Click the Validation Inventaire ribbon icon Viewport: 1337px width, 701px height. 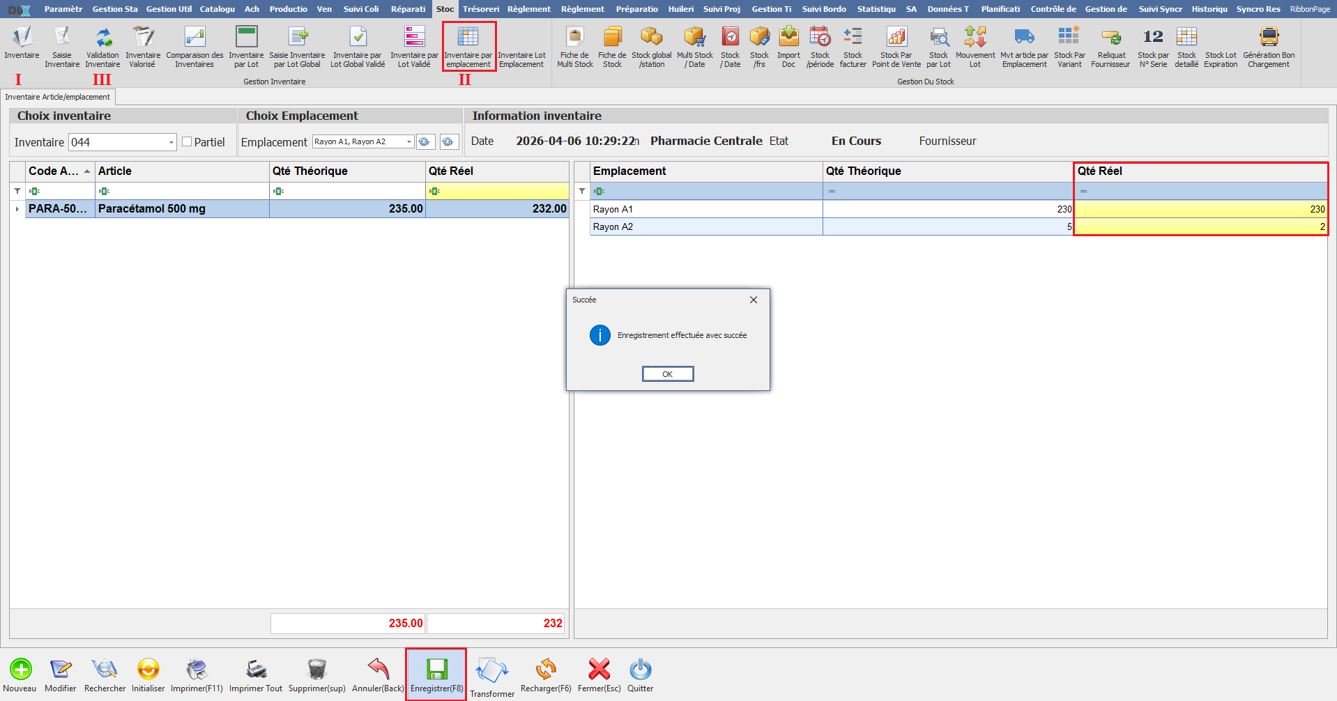pos(102,38)
